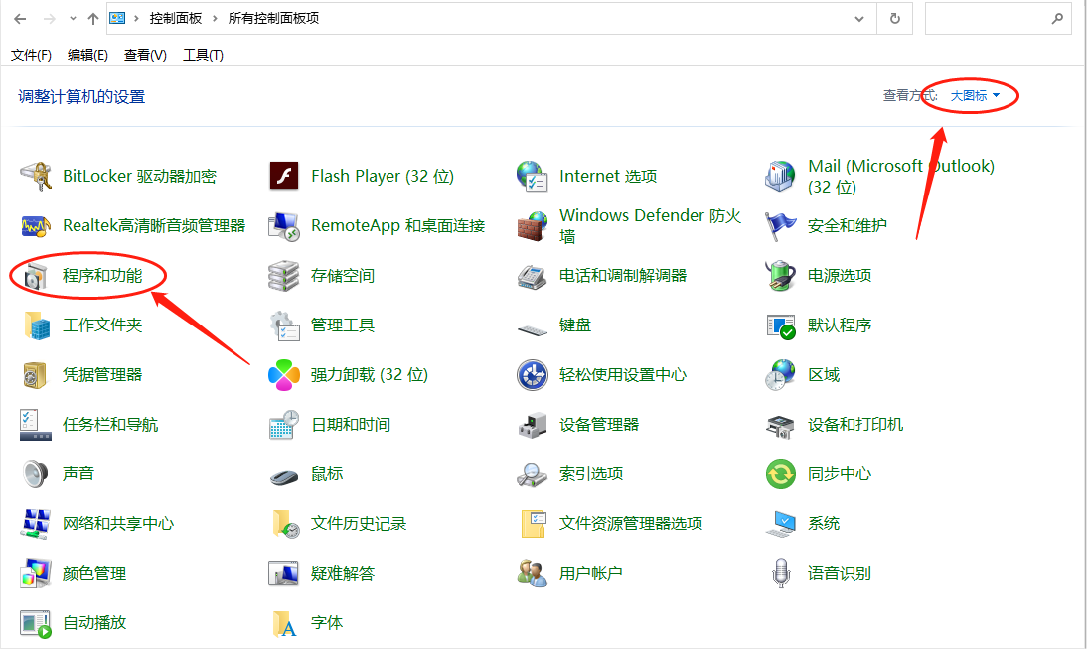The width and height of the screenshot is (1087, 649).
Task: Expand the root breadcrumb chevron after computer icon
Action: 136,19
